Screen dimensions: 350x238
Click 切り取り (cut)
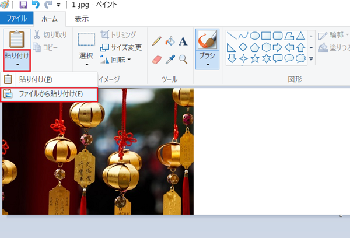(50, 35)
